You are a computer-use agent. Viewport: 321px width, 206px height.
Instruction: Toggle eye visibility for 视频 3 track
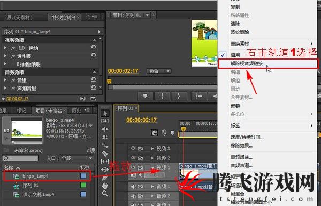coord(133,148)
